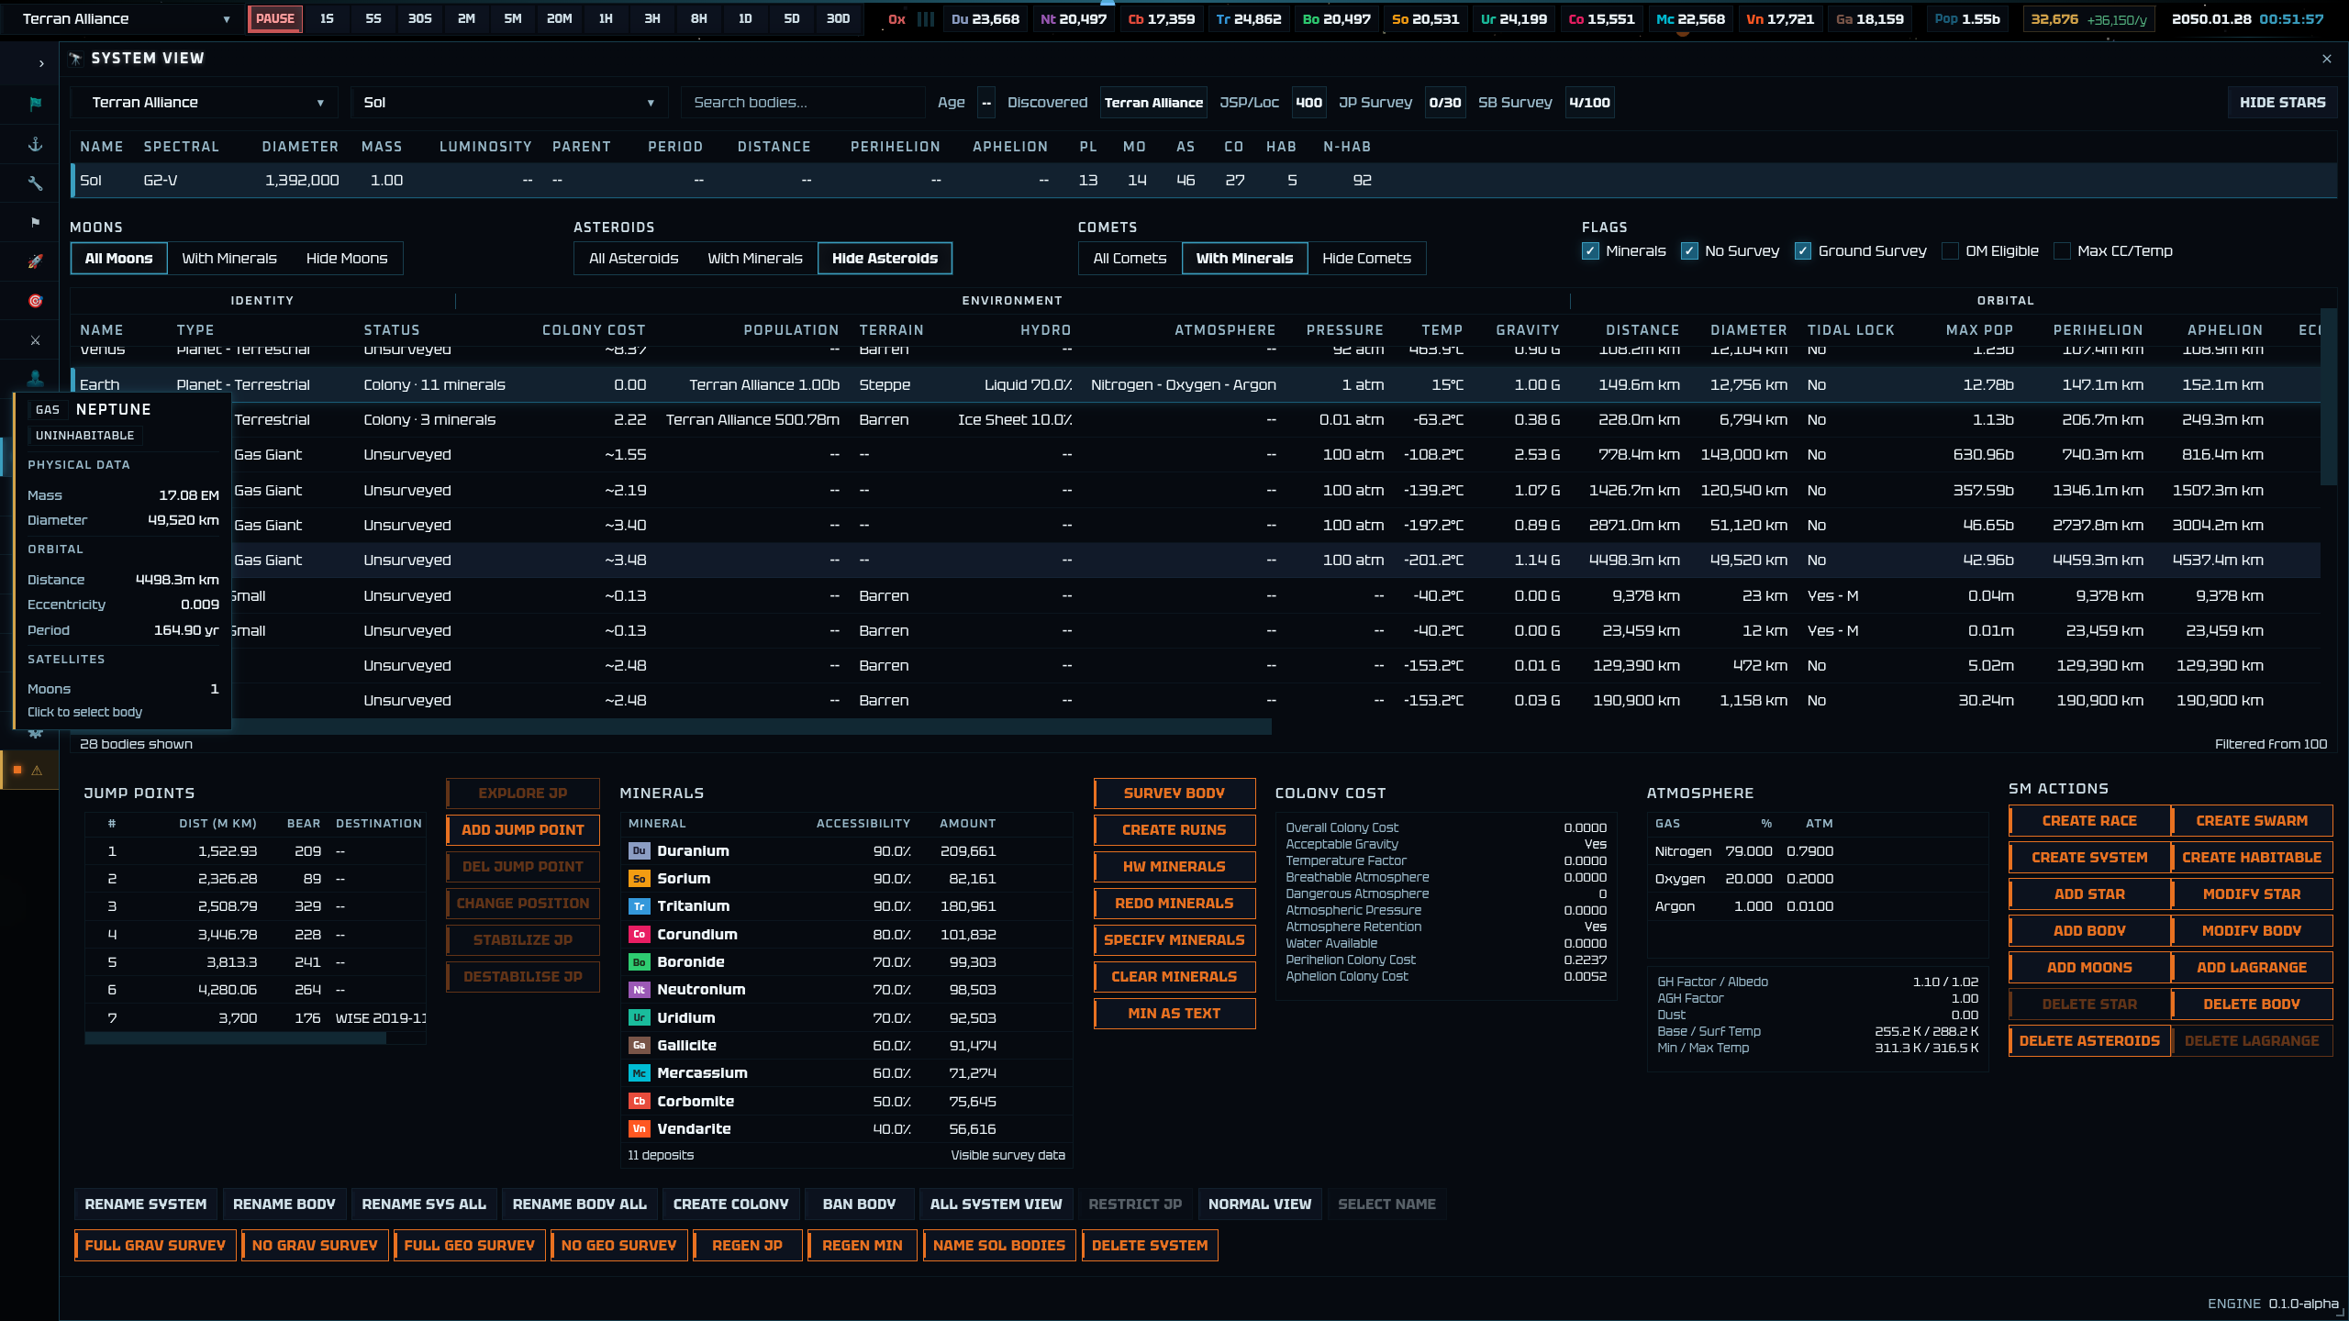Screen dimensions: 2349x1321
Task: Click the jump points horizontal scrollbar
Action: click(x=236, y=1038)
